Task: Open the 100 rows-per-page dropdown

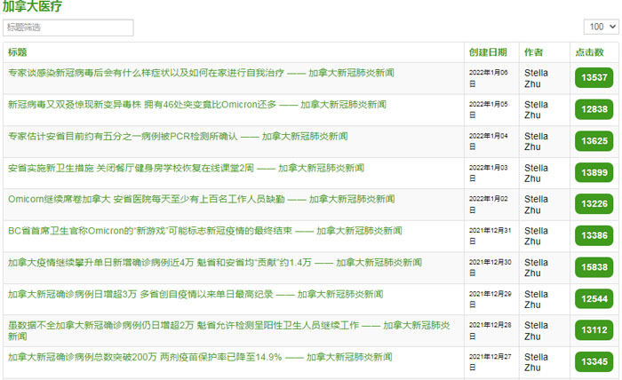Action: point(600,28)
